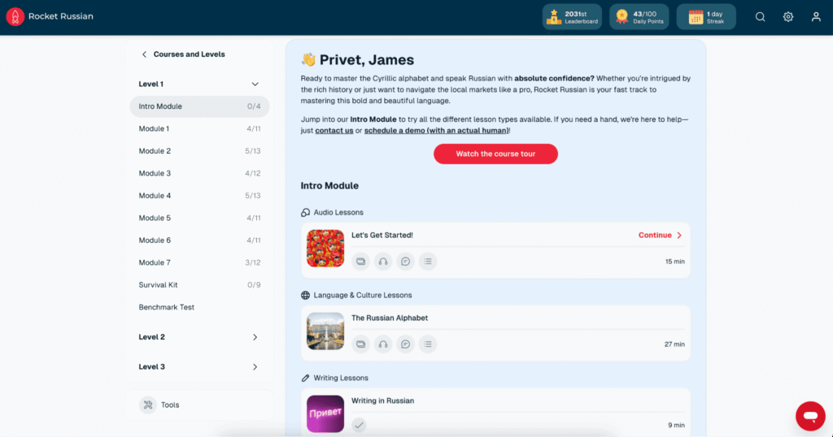Click the Writing in Russian title
Image resolution: width=833 pixels, height=437 pixels.
point(382,400)
